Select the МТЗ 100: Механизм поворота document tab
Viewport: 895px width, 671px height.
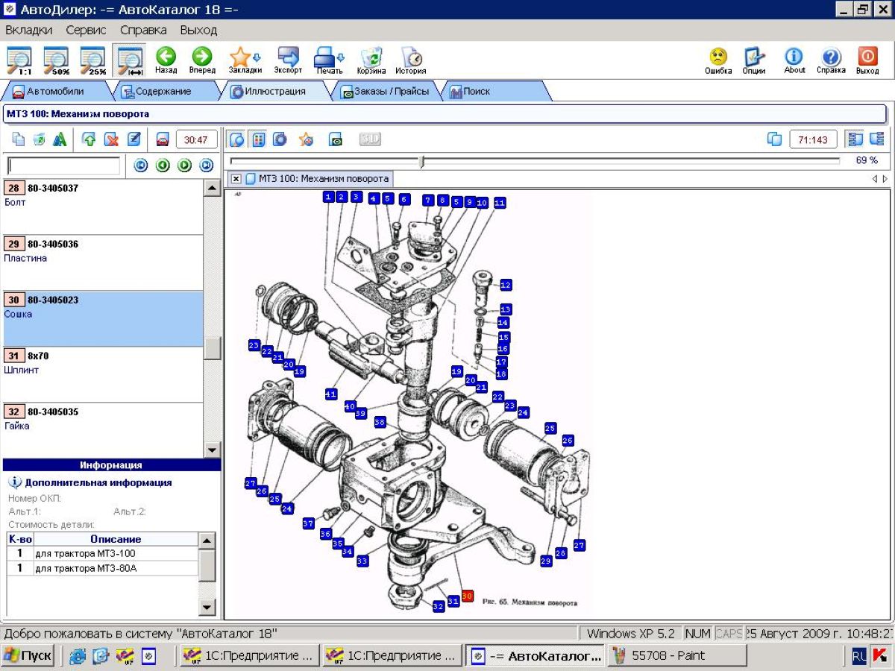[318, 179]
